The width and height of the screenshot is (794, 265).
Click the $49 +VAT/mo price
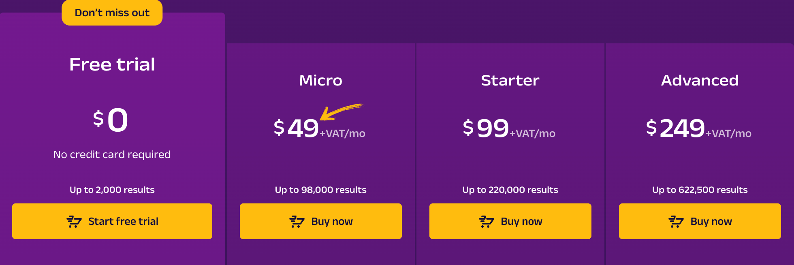click(320, 128)
